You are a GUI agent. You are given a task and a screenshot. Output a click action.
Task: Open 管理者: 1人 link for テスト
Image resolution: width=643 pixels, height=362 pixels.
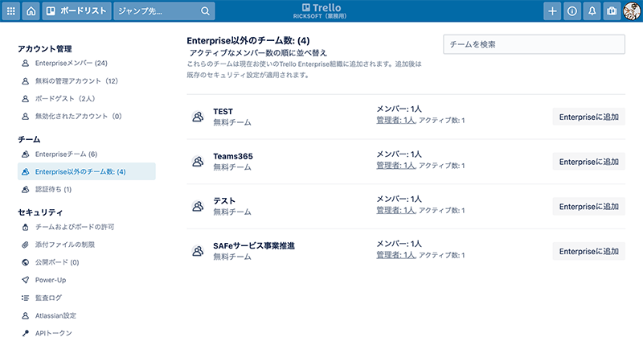click(x=396, y=210)
